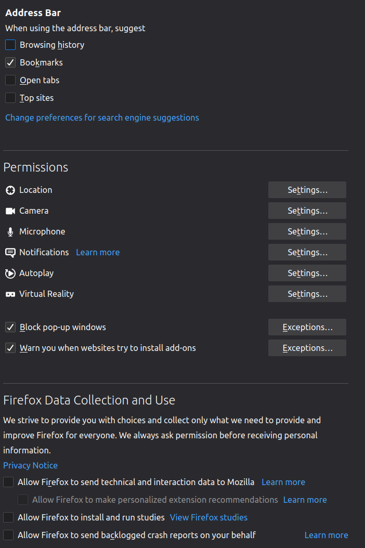Disable Block pop-up windows checkbox

[10, 327]
